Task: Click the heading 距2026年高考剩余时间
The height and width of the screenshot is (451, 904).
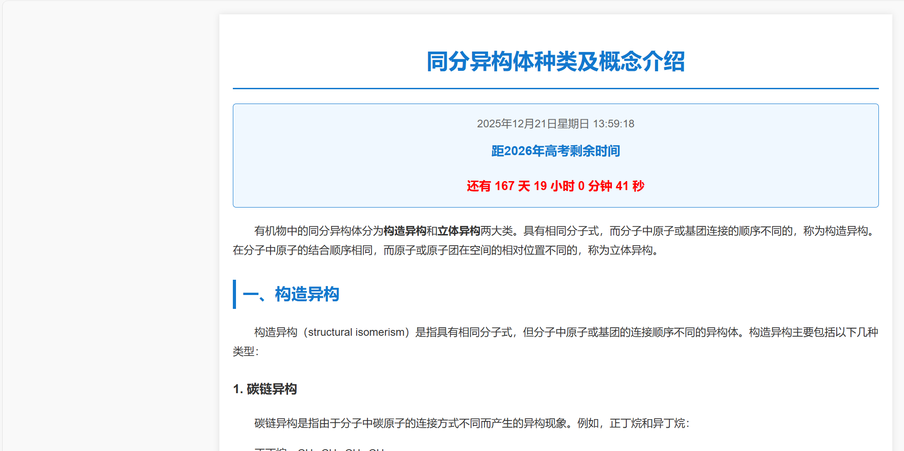Action: [555, 151]
